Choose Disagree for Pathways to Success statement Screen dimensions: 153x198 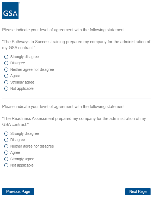tap(6, 63)
